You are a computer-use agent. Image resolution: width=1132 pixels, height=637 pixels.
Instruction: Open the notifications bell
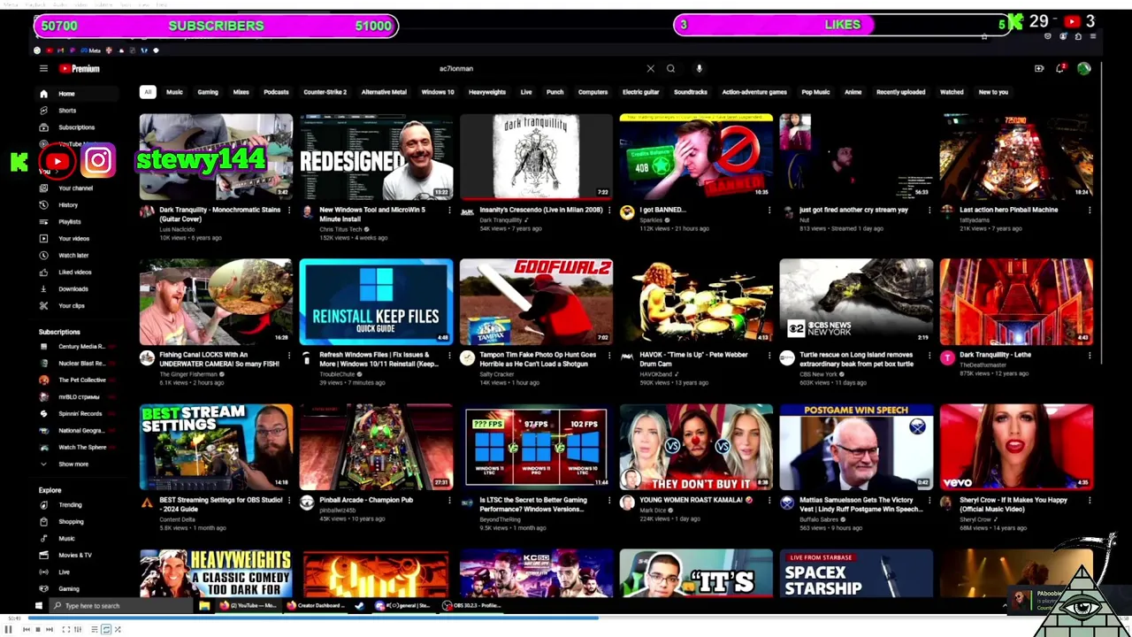pos(1060,68)
